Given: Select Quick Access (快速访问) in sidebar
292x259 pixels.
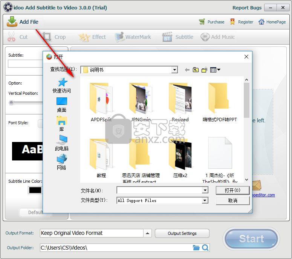Looking at the screenshot, I should point(62,85).
